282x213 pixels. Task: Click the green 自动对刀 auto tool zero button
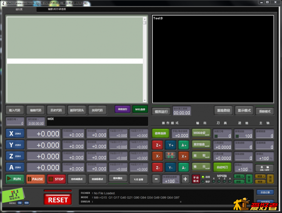pos(222,167)
